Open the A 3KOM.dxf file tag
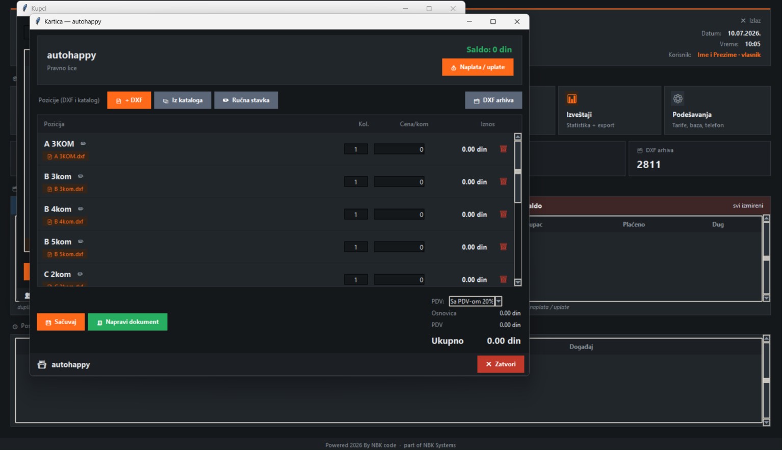782x450 pixels. pyautogui.click(x=66, y=156)
